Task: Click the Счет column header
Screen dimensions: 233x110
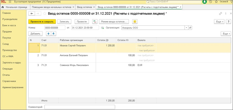Action: (49, 40)
